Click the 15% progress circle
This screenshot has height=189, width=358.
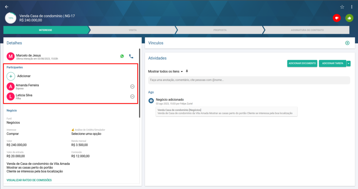11,18
